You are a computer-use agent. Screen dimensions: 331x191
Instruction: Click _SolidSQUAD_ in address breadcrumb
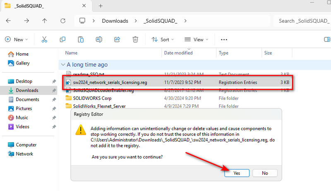pyautogui.click(x=161, y=21)
